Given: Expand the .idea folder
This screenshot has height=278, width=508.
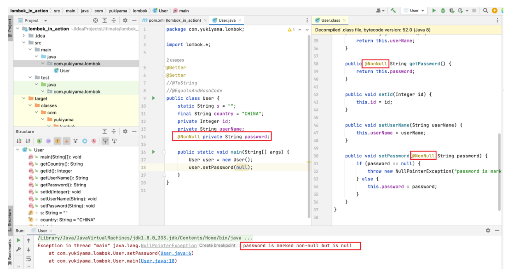Looking at the screenshot, I should tap(24, 35).
